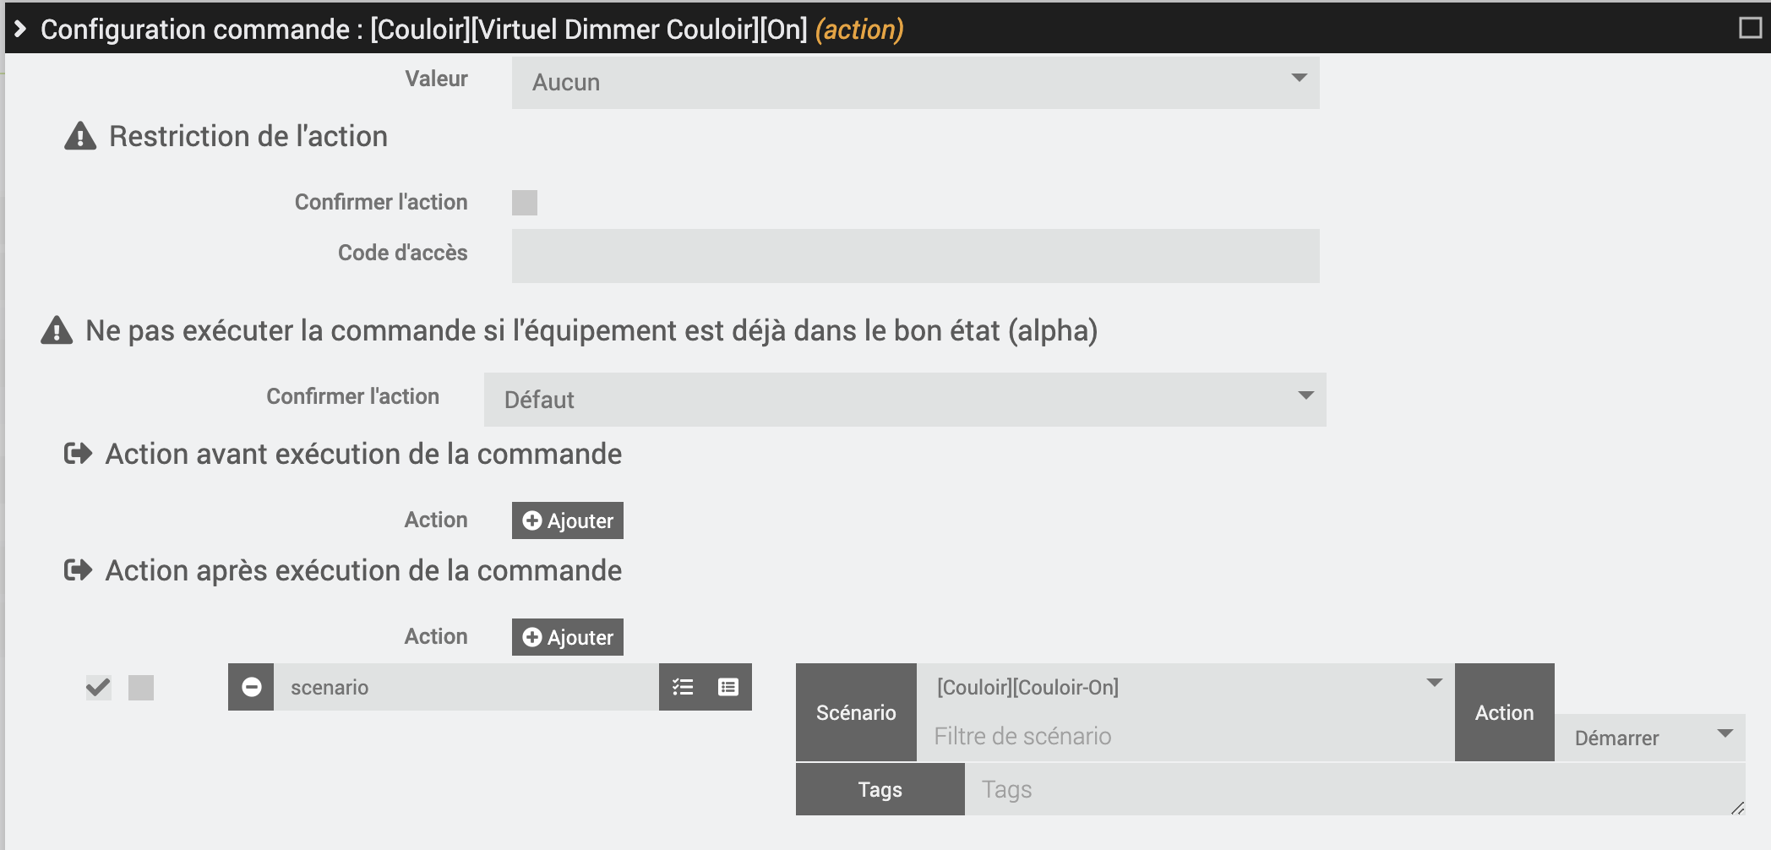The image size is (1771, 850).
Task: Click into the Code d'accès field
Action: click(x=915, y=255)
